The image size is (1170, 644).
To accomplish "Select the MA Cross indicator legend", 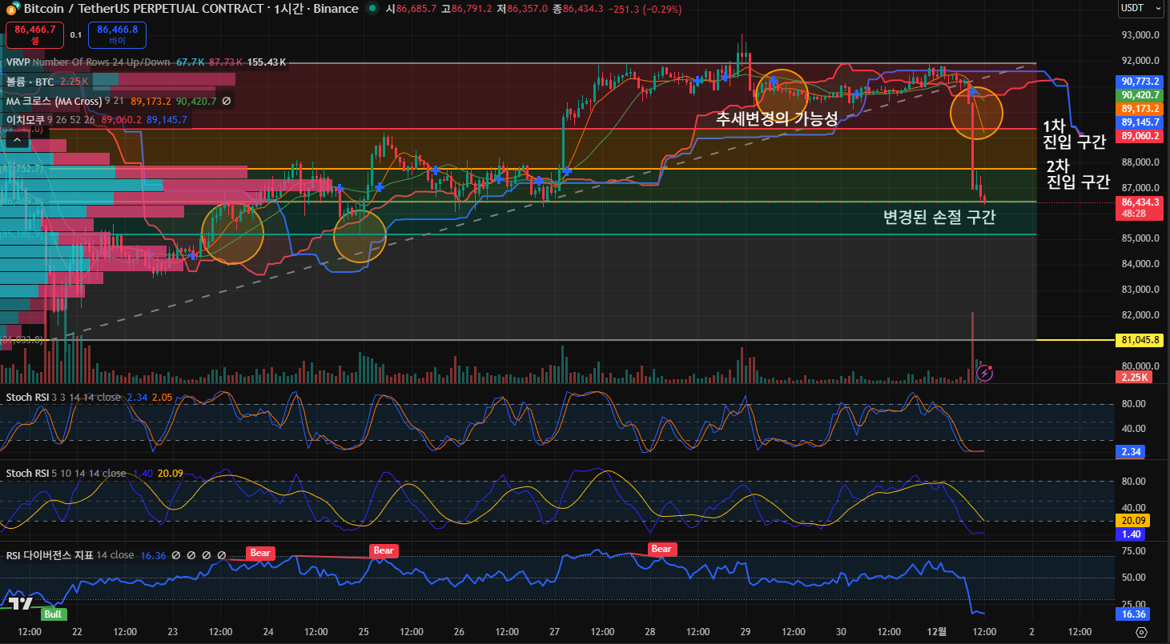I will 54,102.
